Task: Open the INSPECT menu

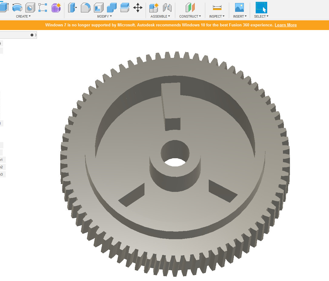Action: (x=217, y=16)
